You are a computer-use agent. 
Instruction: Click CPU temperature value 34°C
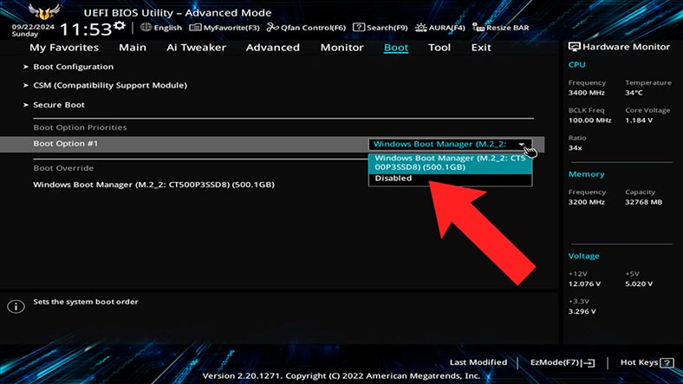point(634,93)
